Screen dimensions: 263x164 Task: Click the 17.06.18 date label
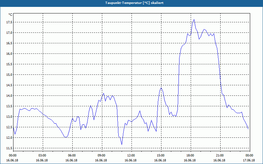click(x=249, y=160)
